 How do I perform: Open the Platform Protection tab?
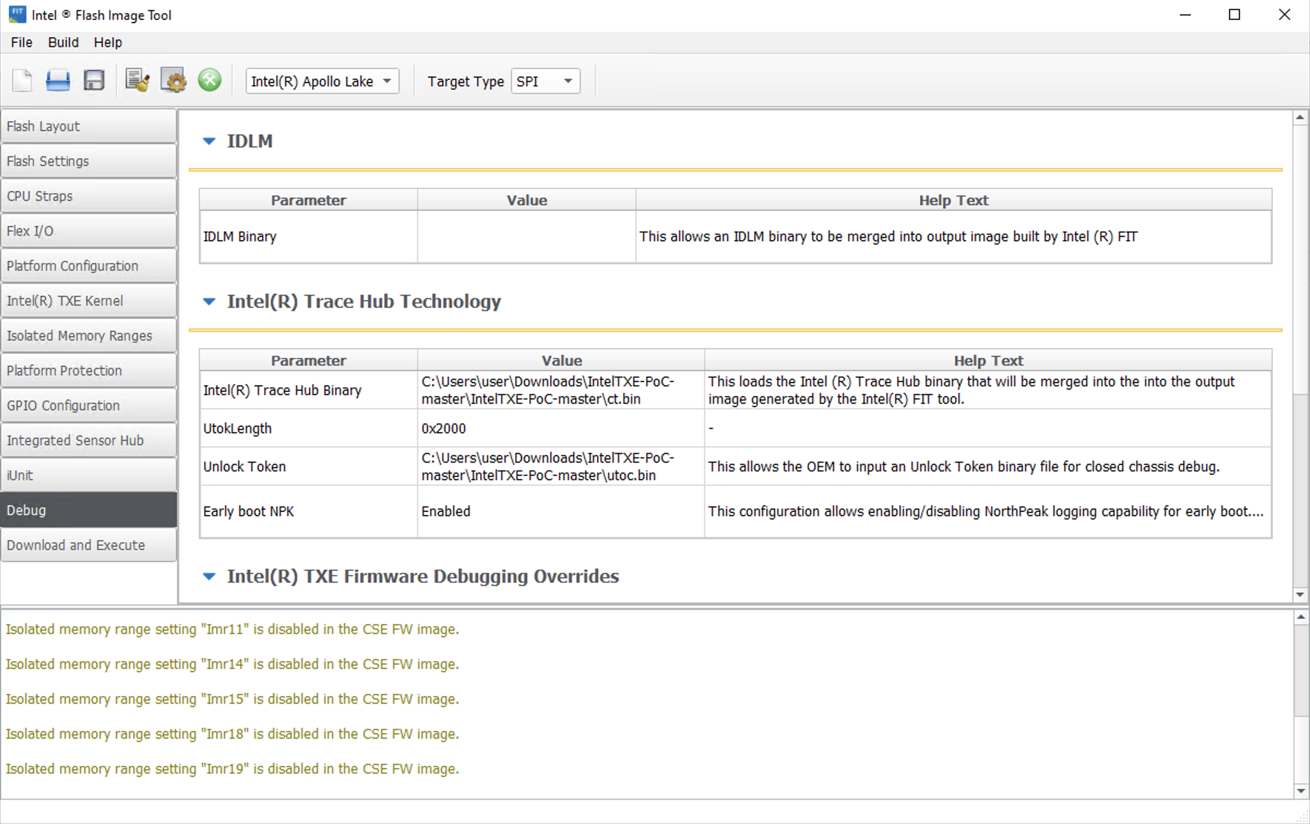pyautogui.click(x=88, y=371)
